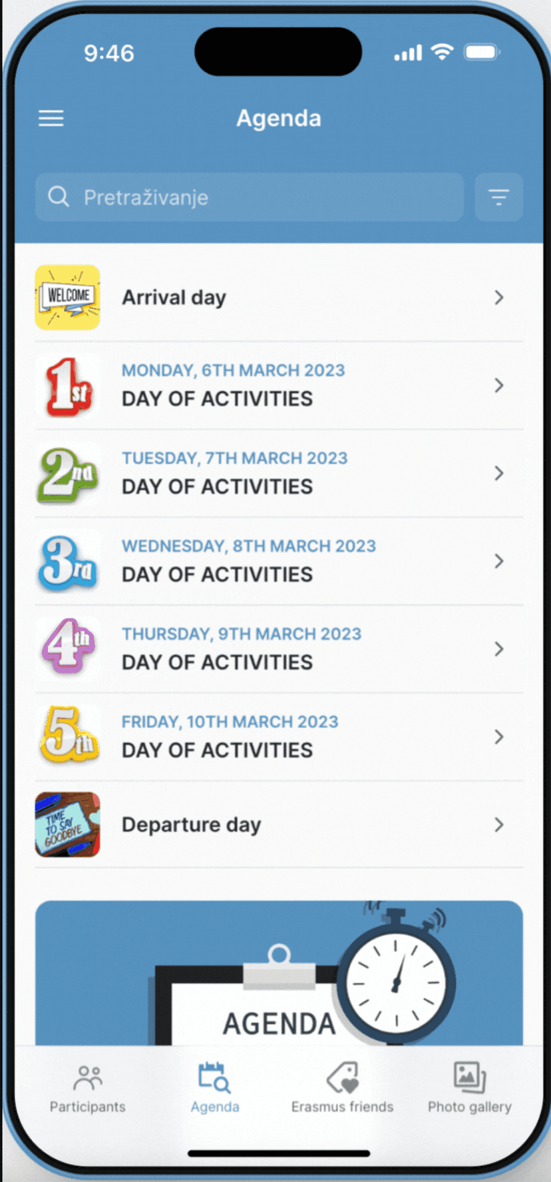This screenshot has width=551, height=1182.
Task: Switch to the Erasmus friends tab
Action: pyautogui.click(x=342, y=1089)
